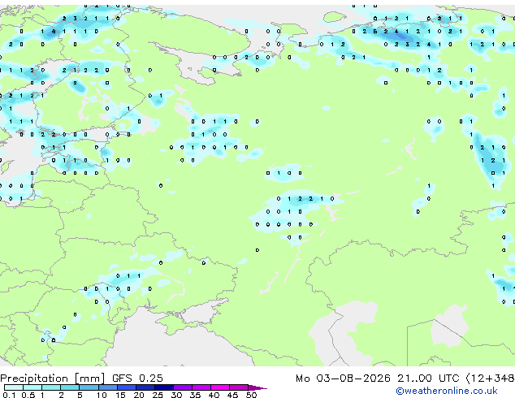Click the 45–50 mm legend swatch
Viewport: 515px width, 398px height.
point(239,387)
